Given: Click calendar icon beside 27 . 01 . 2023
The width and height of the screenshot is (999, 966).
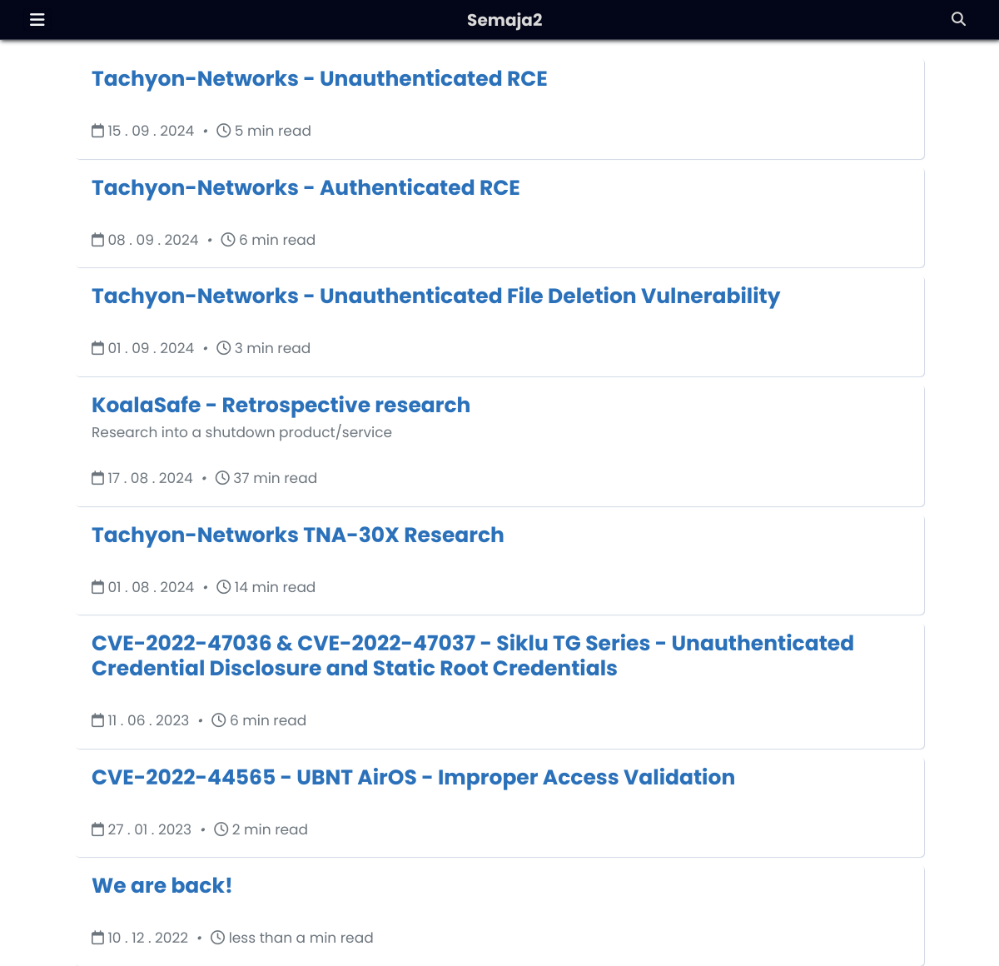Looking at the screenshot, I should [98, 829].
